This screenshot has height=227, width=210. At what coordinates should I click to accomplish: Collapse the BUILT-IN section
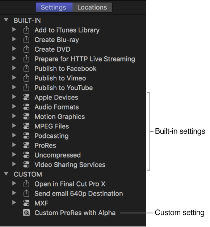(x=6, y=20)
